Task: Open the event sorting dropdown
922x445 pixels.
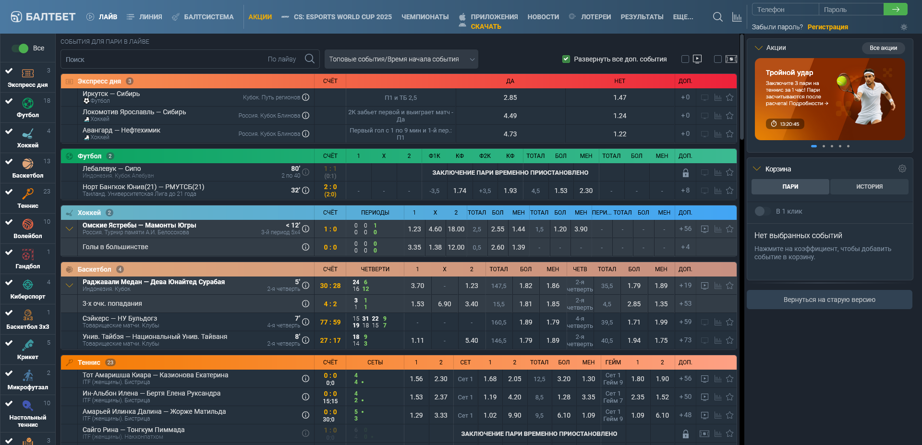Action: click(x=401, y=59)
